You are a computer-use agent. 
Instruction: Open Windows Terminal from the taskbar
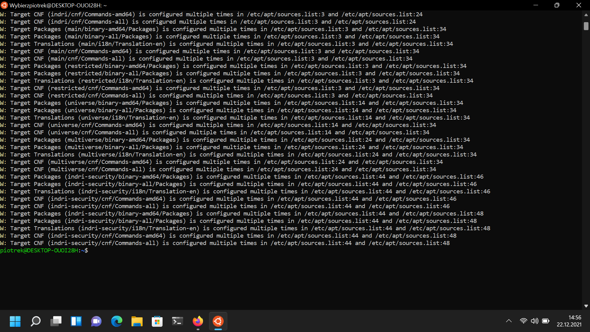[177, 321]
